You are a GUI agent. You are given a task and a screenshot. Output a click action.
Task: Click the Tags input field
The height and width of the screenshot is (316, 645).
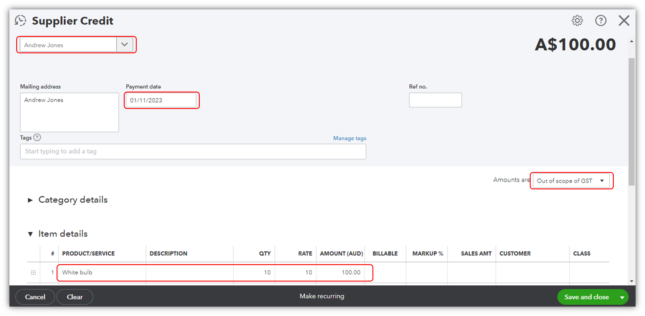pyautogui.click(x=193, y=151)
